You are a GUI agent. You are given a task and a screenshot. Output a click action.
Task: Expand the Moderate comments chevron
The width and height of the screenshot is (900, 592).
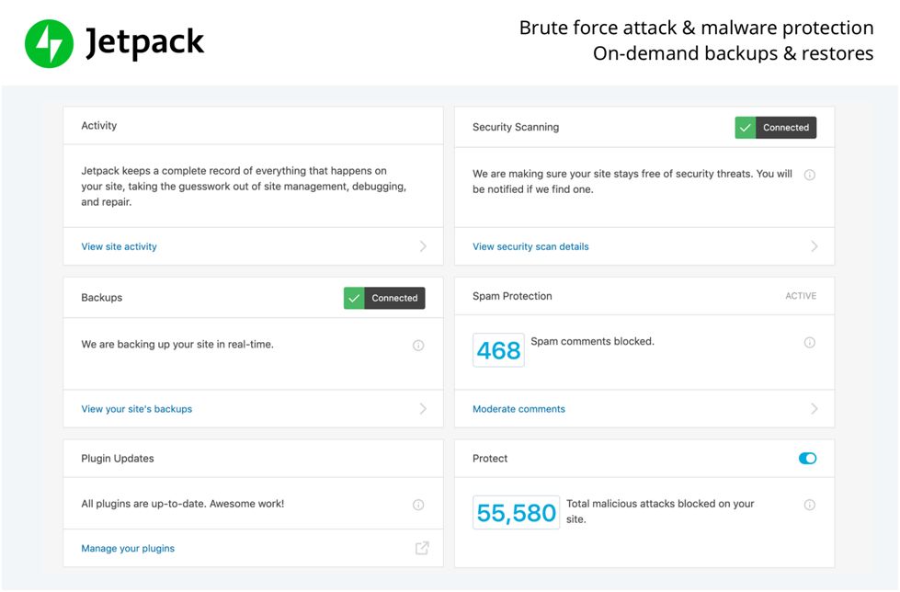coord(815,409)
